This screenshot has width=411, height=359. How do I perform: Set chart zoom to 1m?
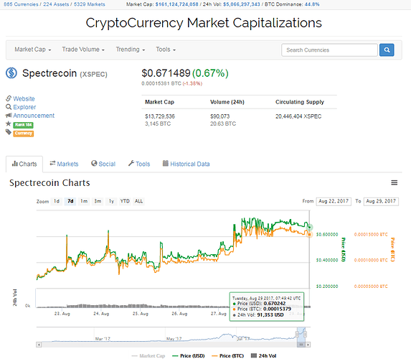coord(84,201)
